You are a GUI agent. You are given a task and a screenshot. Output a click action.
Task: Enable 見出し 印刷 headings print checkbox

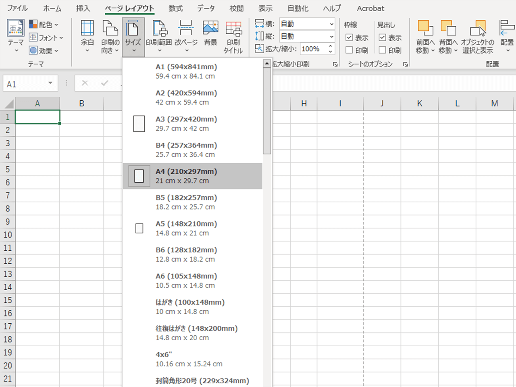pos(383,50)
